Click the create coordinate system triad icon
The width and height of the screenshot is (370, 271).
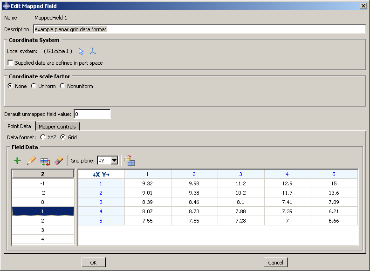tap(93, 51)
